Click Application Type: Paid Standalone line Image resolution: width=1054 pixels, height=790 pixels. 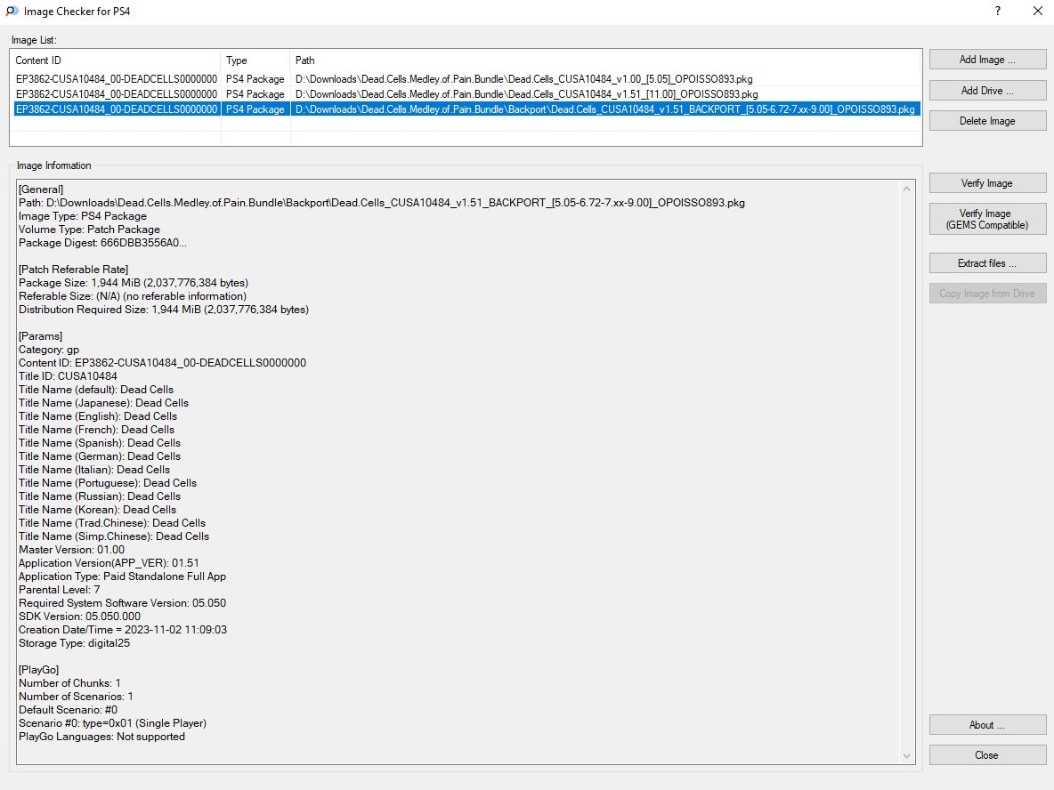(122, 576)
